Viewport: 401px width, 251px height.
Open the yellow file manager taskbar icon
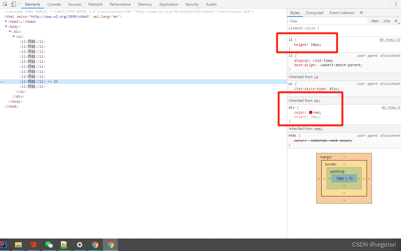(x=18, y=245)
